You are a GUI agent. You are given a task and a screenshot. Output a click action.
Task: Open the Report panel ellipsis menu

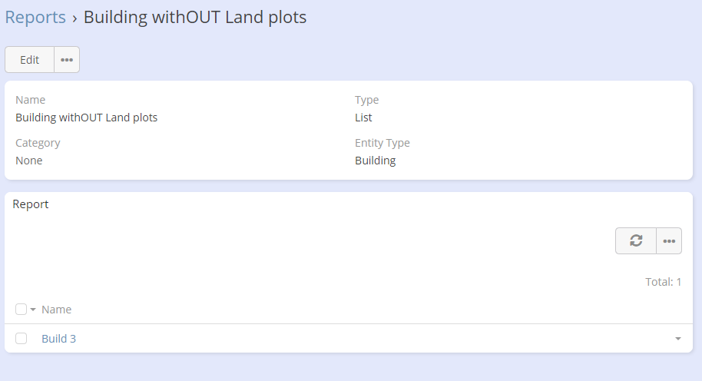click(669, 240)
